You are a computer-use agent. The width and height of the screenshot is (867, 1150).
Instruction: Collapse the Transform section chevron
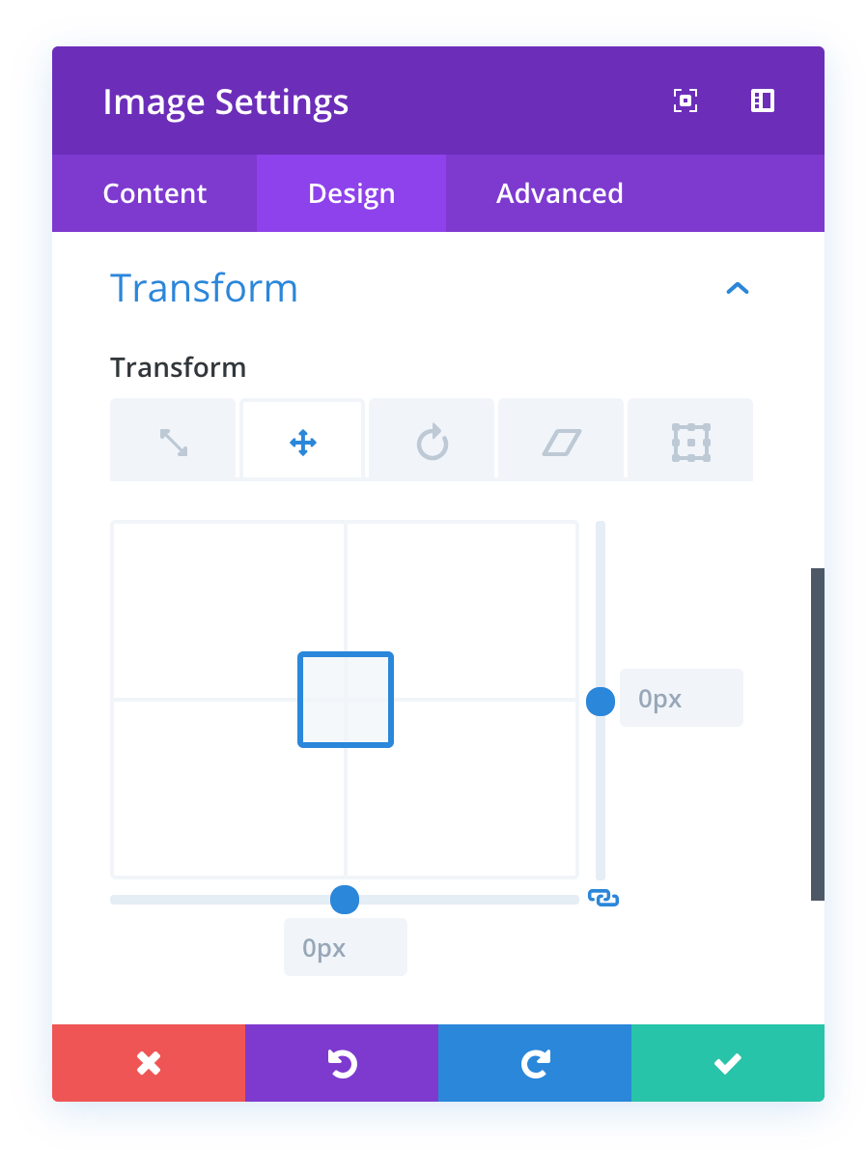738,288
